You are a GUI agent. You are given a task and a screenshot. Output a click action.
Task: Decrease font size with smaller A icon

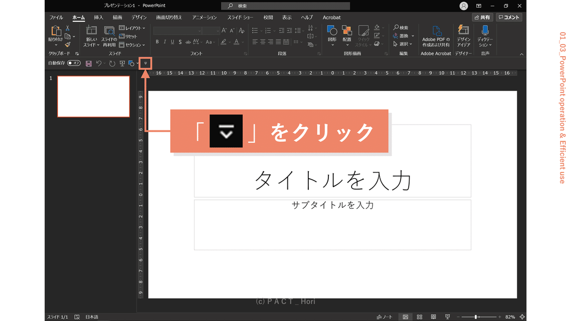tap(231, 30)
